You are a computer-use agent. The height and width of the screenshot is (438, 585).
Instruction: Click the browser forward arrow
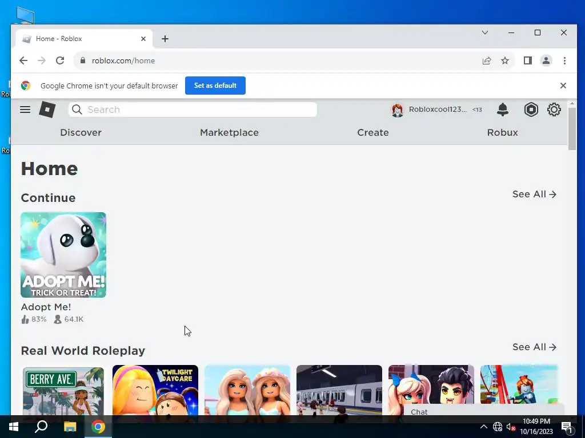[x=41, y=60]
